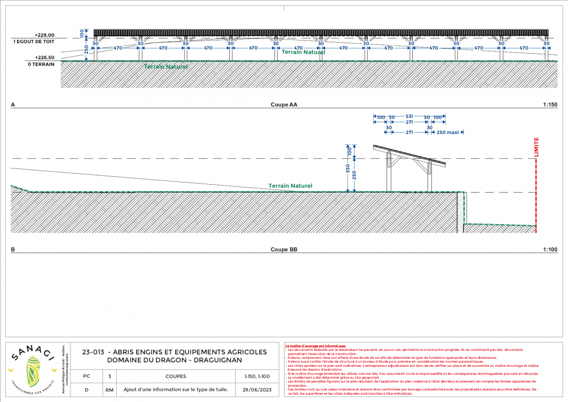Click the red LIMITE boundary label

click(x=536, y=147)
